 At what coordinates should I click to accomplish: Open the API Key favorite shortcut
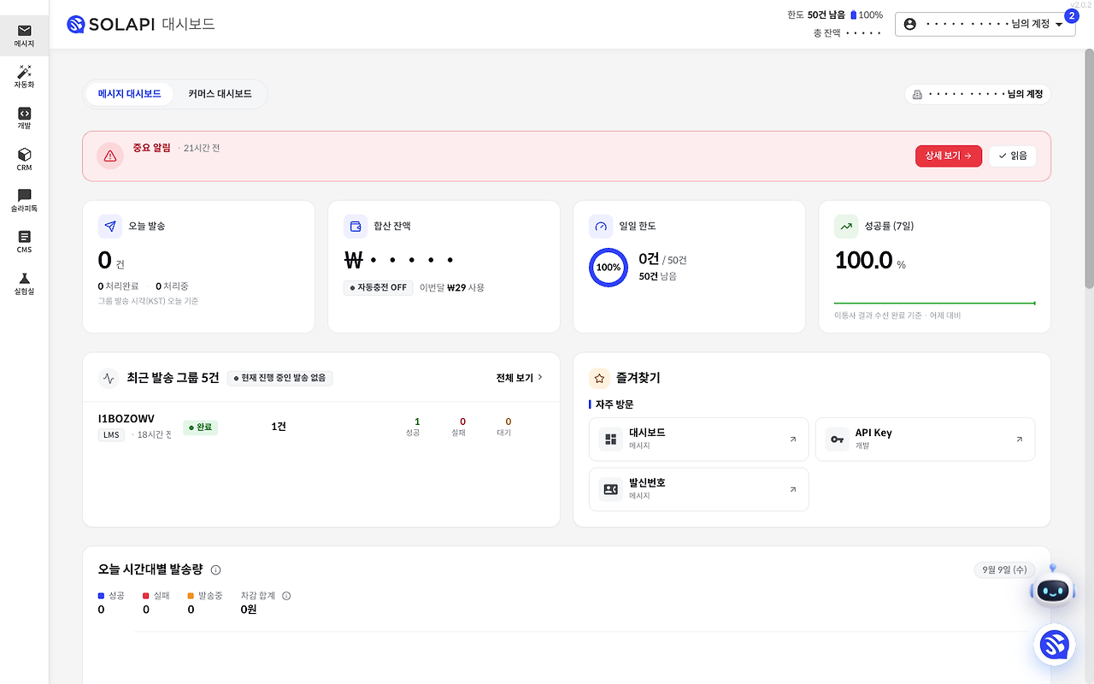925,439
